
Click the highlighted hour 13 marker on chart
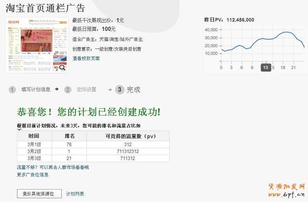point(266,68)
